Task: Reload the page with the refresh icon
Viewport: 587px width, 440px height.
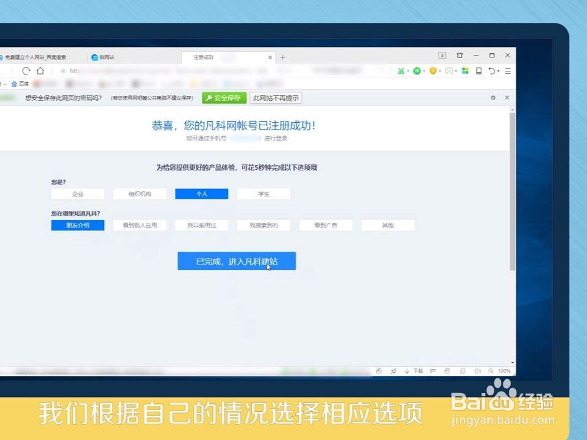Action: (x=26, y=71)
